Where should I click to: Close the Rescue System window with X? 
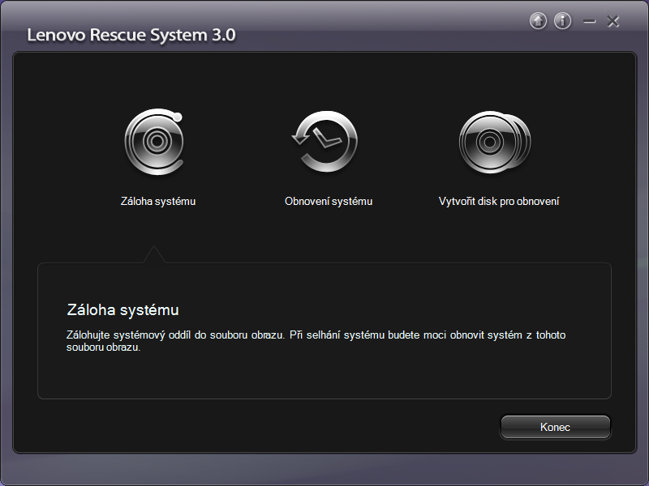point(613,22)
